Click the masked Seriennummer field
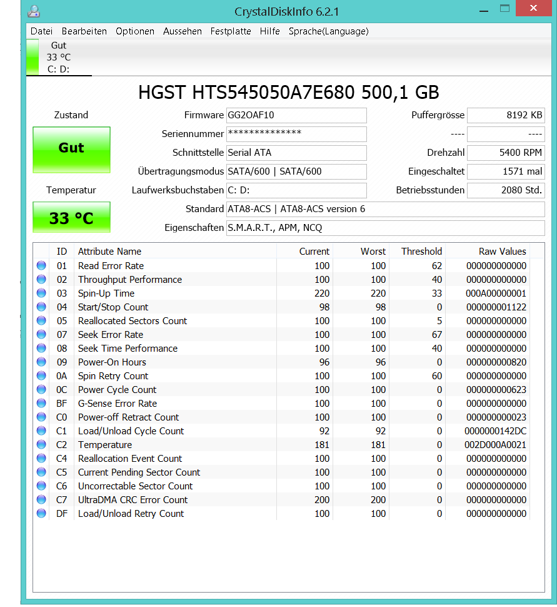557x607 pixels. (x=296, y=134)
